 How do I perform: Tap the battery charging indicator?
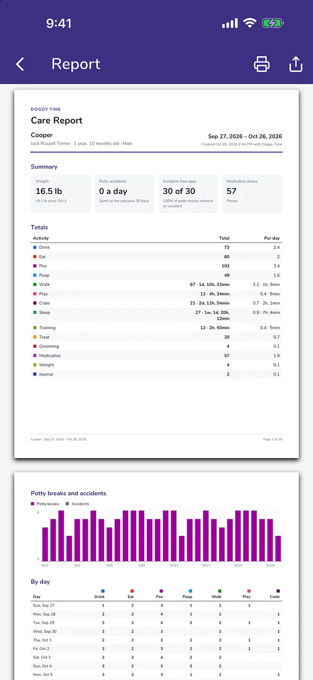tap(273, 23)
